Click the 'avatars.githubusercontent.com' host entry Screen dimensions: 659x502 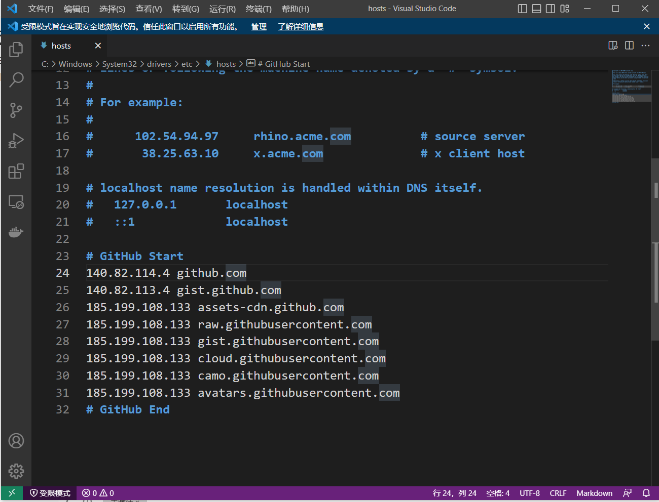[299, 393]
